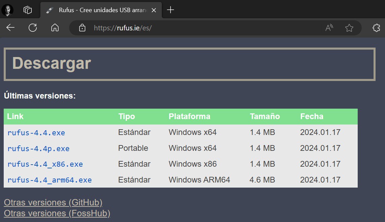
Task: Download rufus-4.4_x86.exe
Action: point(45,164)
